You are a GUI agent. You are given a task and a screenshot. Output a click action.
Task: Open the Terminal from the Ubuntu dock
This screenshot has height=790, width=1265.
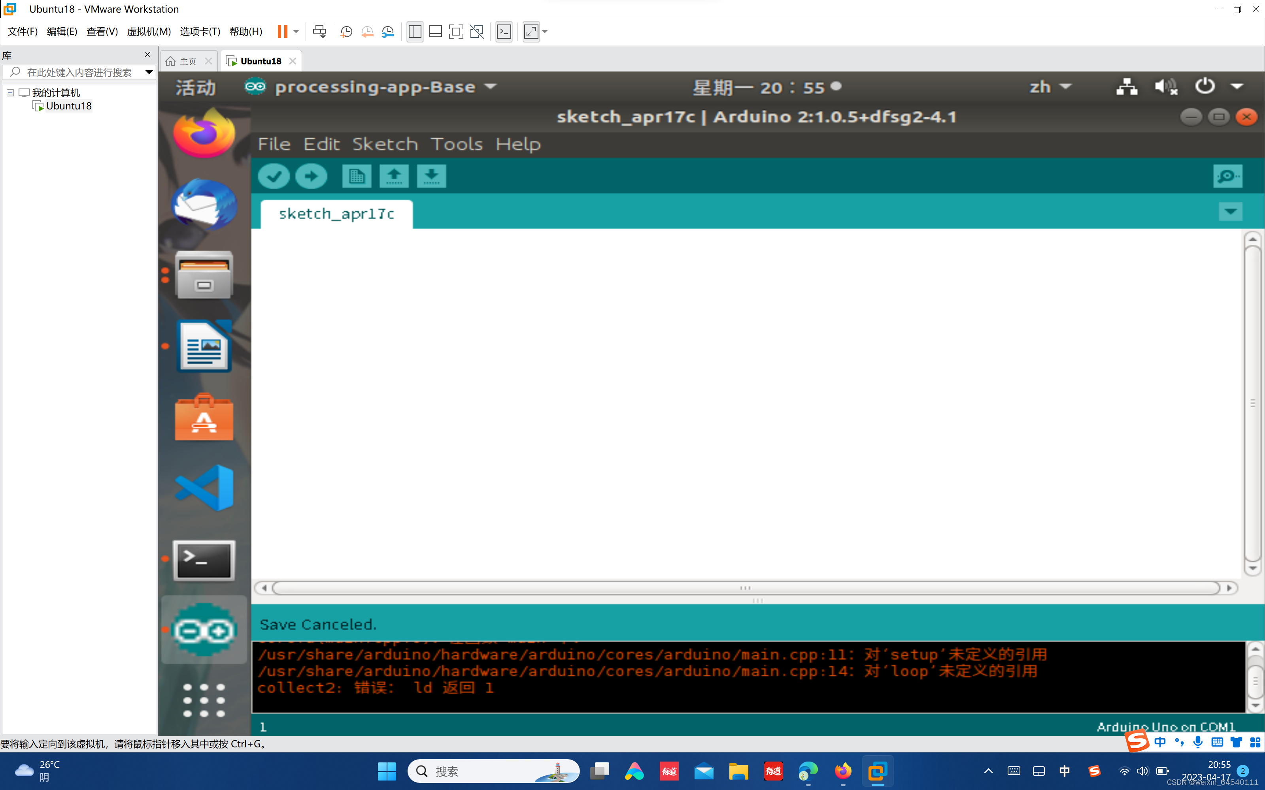tap(203, 560)
